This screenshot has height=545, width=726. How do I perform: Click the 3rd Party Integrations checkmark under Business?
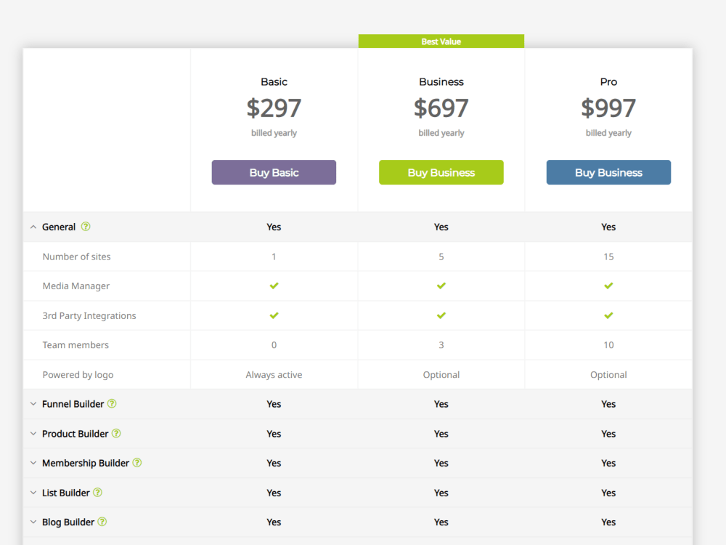pos(441,315)
